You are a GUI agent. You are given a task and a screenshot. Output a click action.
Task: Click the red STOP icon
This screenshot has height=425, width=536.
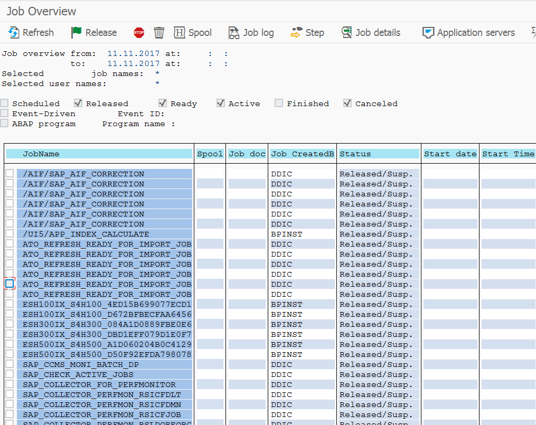(139, 33)
